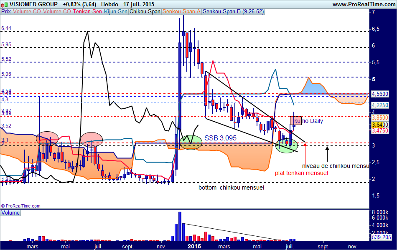Select the black upward arrow drawing
Screen dimensions: 397x250
tap(327, 154)
